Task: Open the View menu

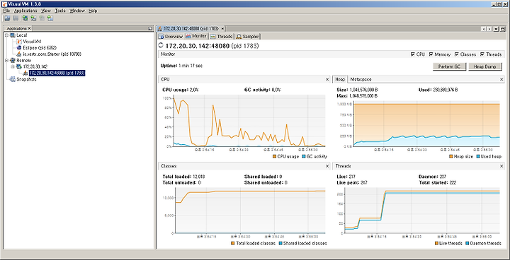Action: click(x=46, y=11)
